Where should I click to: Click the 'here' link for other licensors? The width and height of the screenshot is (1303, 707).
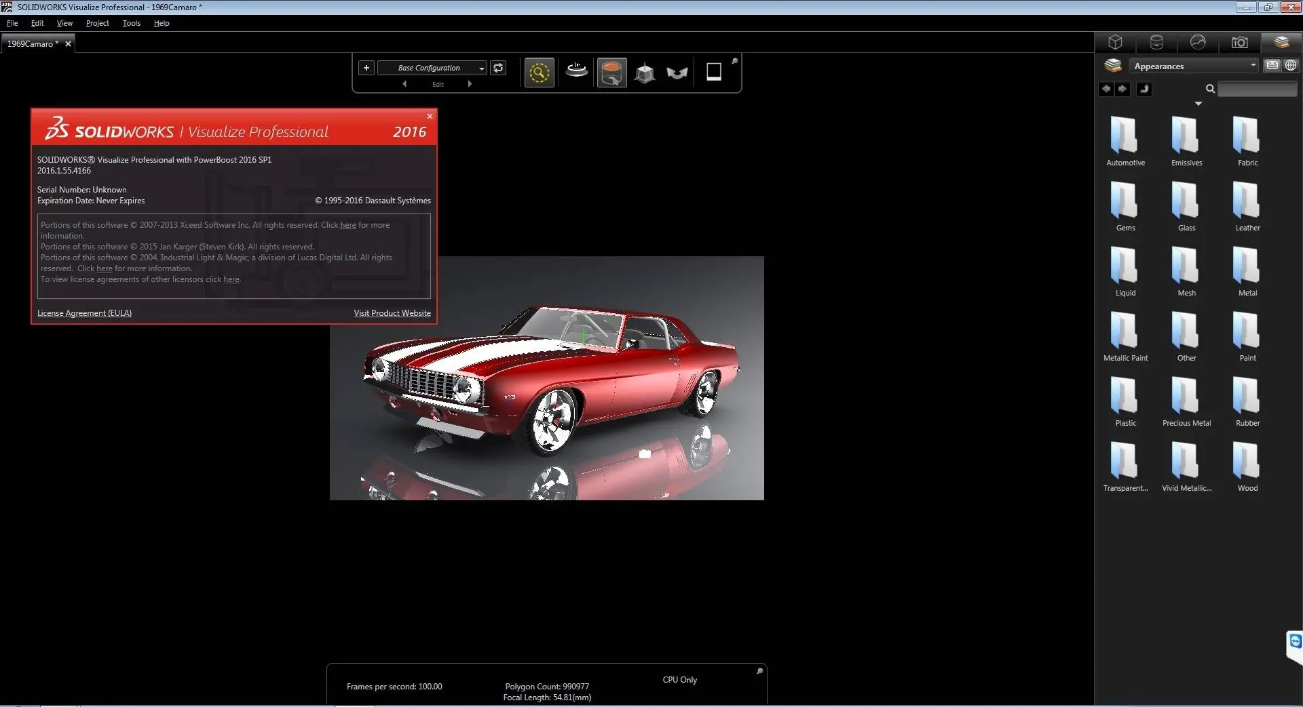(231, 279)
